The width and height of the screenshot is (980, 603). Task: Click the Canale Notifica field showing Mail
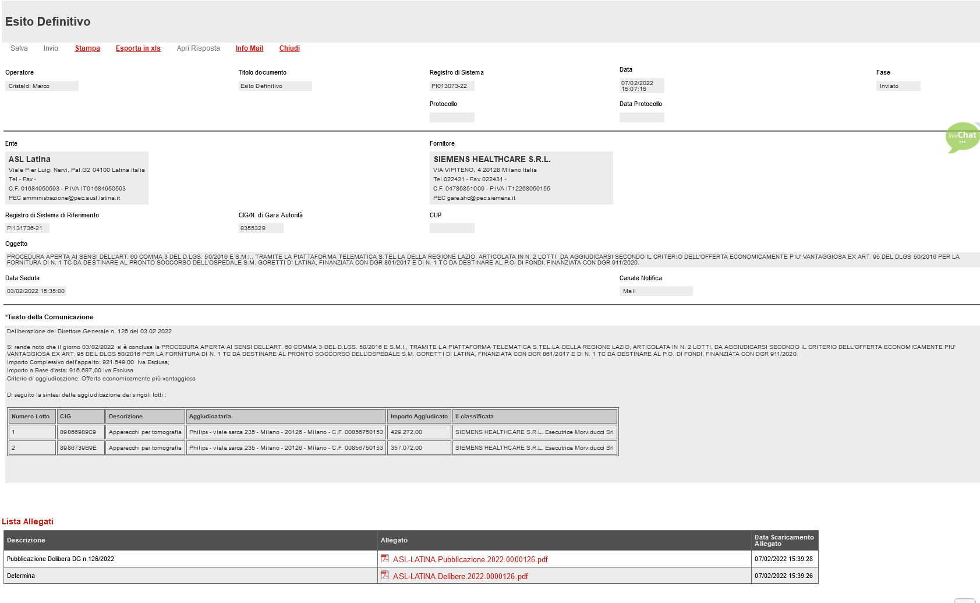656,291
